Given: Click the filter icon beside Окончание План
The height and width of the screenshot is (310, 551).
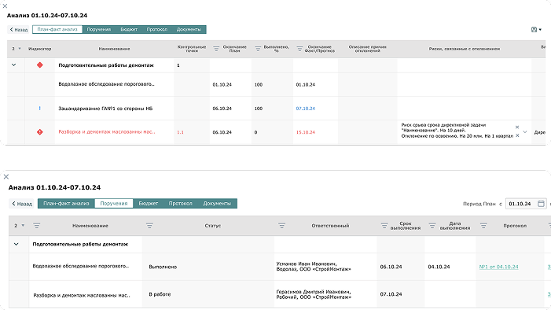Looking at the screenshot, I should (216, 49).
